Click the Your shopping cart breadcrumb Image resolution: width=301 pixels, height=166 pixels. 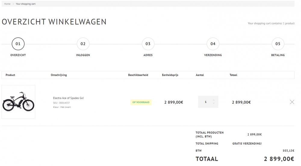26,4
